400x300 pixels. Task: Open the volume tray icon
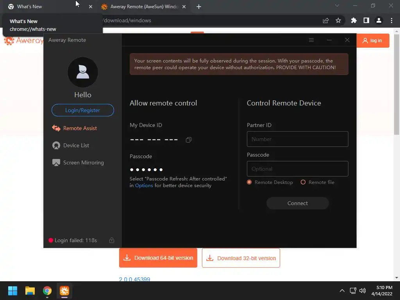[x=362, y=291]
